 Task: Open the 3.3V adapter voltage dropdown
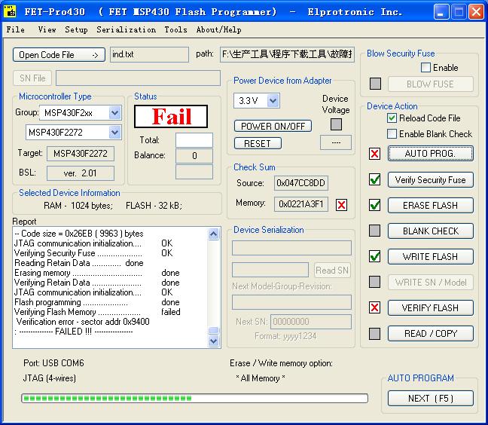tap(273, 100)
